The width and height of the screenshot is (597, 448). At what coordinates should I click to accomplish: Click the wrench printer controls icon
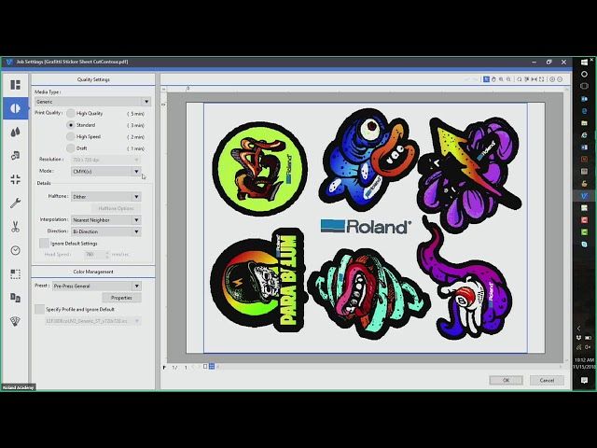15,203
